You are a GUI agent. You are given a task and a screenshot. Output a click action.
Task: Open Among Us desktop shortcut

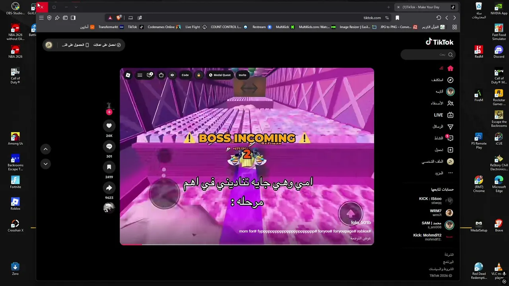point(15,139)
